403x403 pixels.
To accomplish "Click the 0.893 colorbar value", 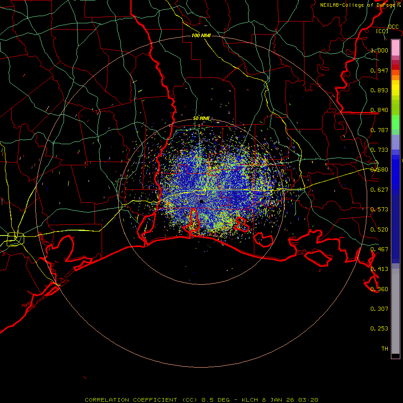I will [x=379, y=90].
